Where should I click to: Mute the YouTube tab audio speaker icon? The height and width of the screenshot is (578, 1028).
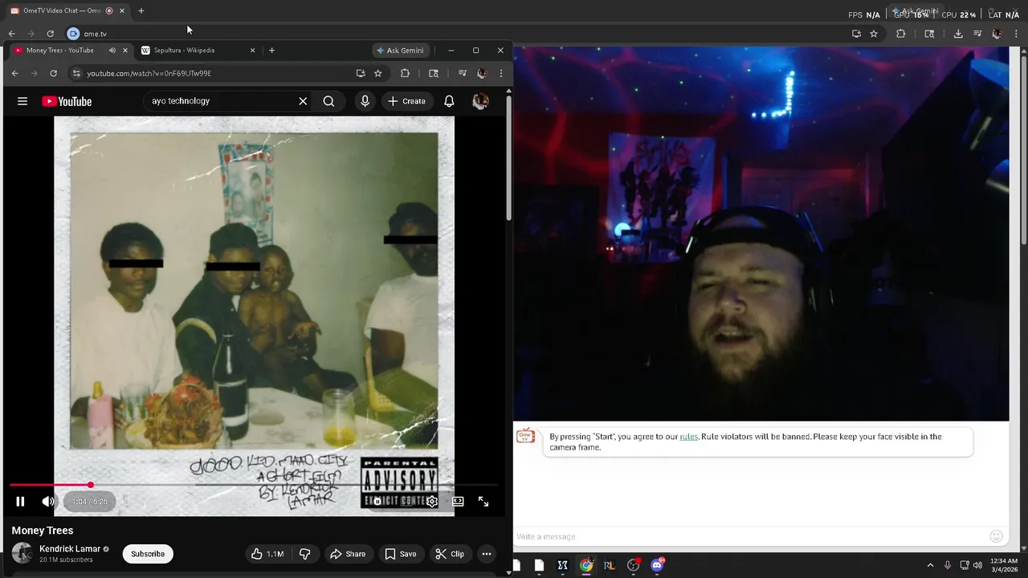pos(112,50)
